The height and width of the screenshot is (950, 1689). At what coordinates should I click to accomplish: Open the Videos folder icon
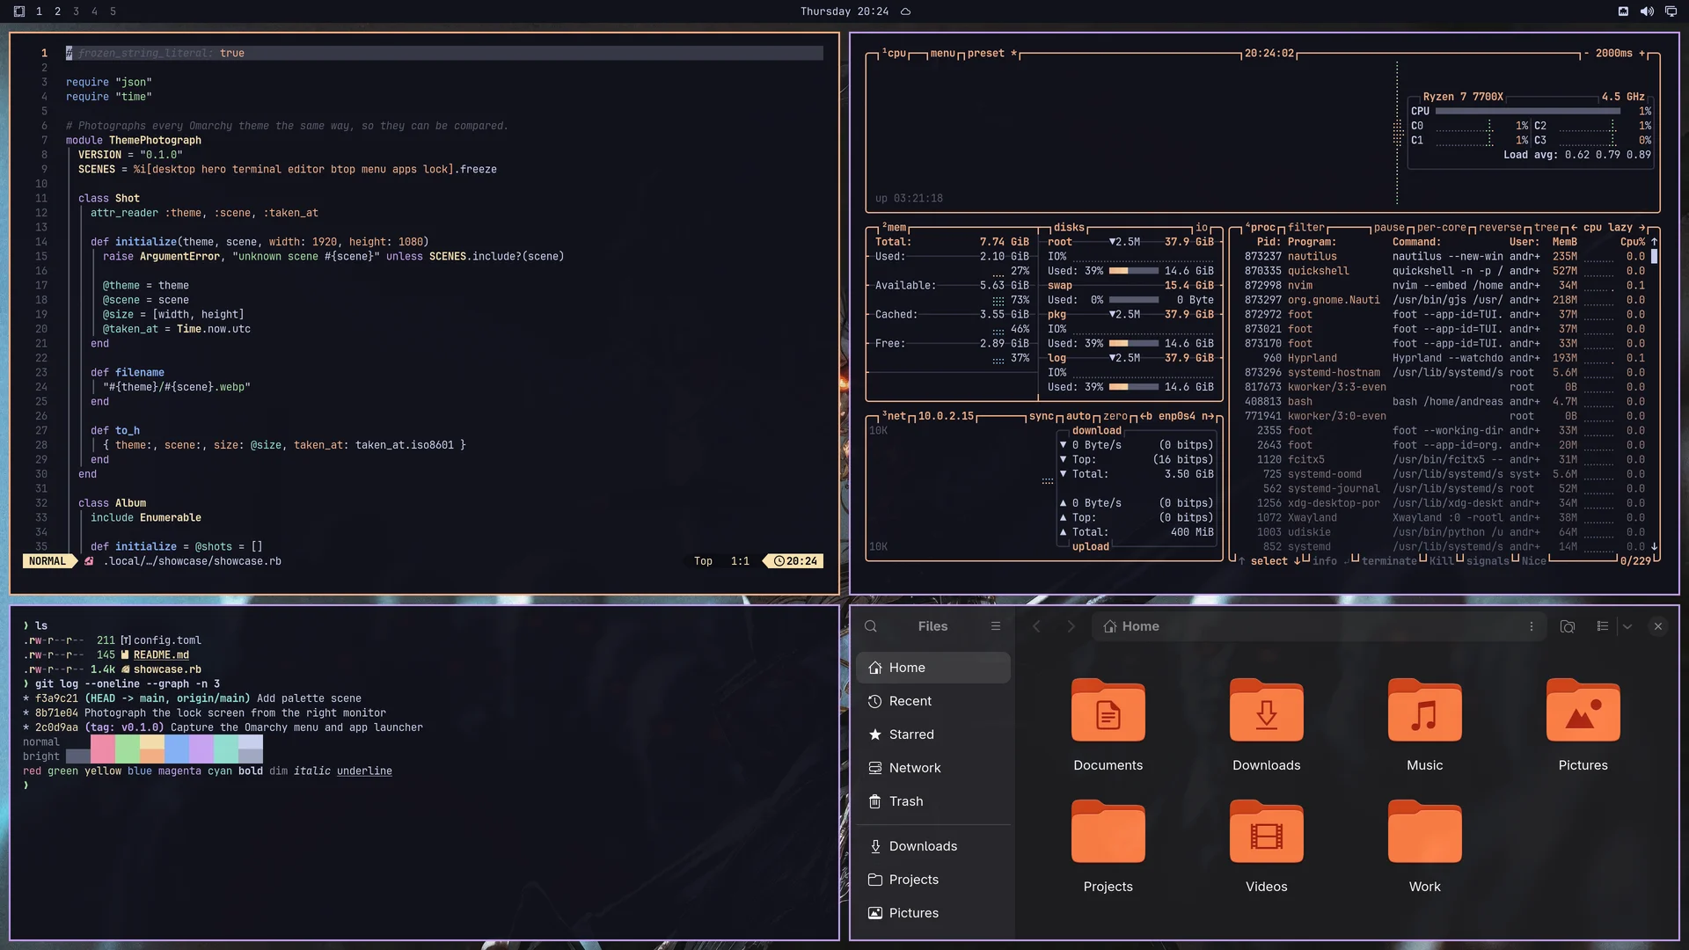pyautogui.click(x=1266, y=831)
